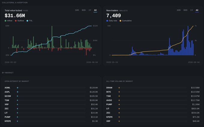
Task: Click the TSM open interest row label
Action: [7, 100]
